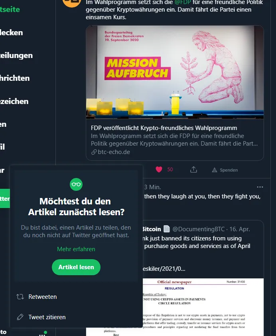Click the document icon beside Bitcoin name
Screen dimensions: 276x336
tap(167, 229)
